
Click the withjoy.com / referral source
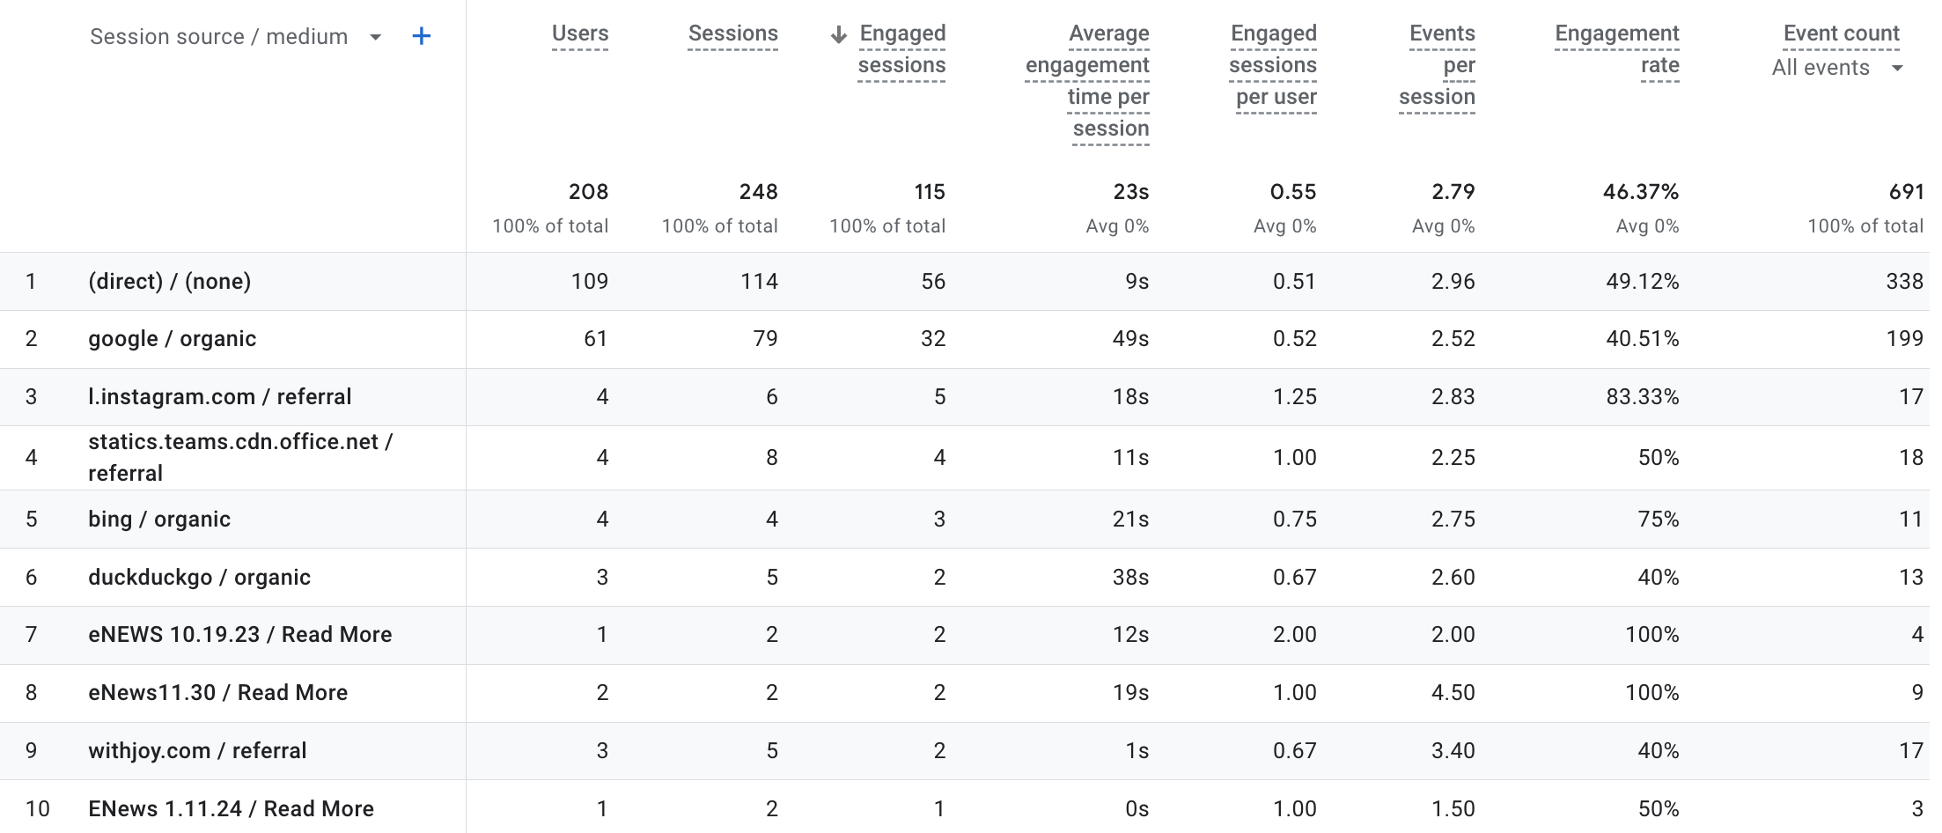(198, 751)
